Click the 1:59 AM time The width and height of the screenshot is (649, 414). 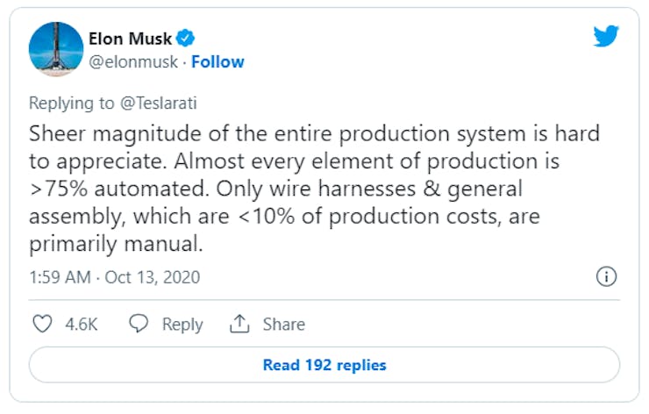click(60, 277)
